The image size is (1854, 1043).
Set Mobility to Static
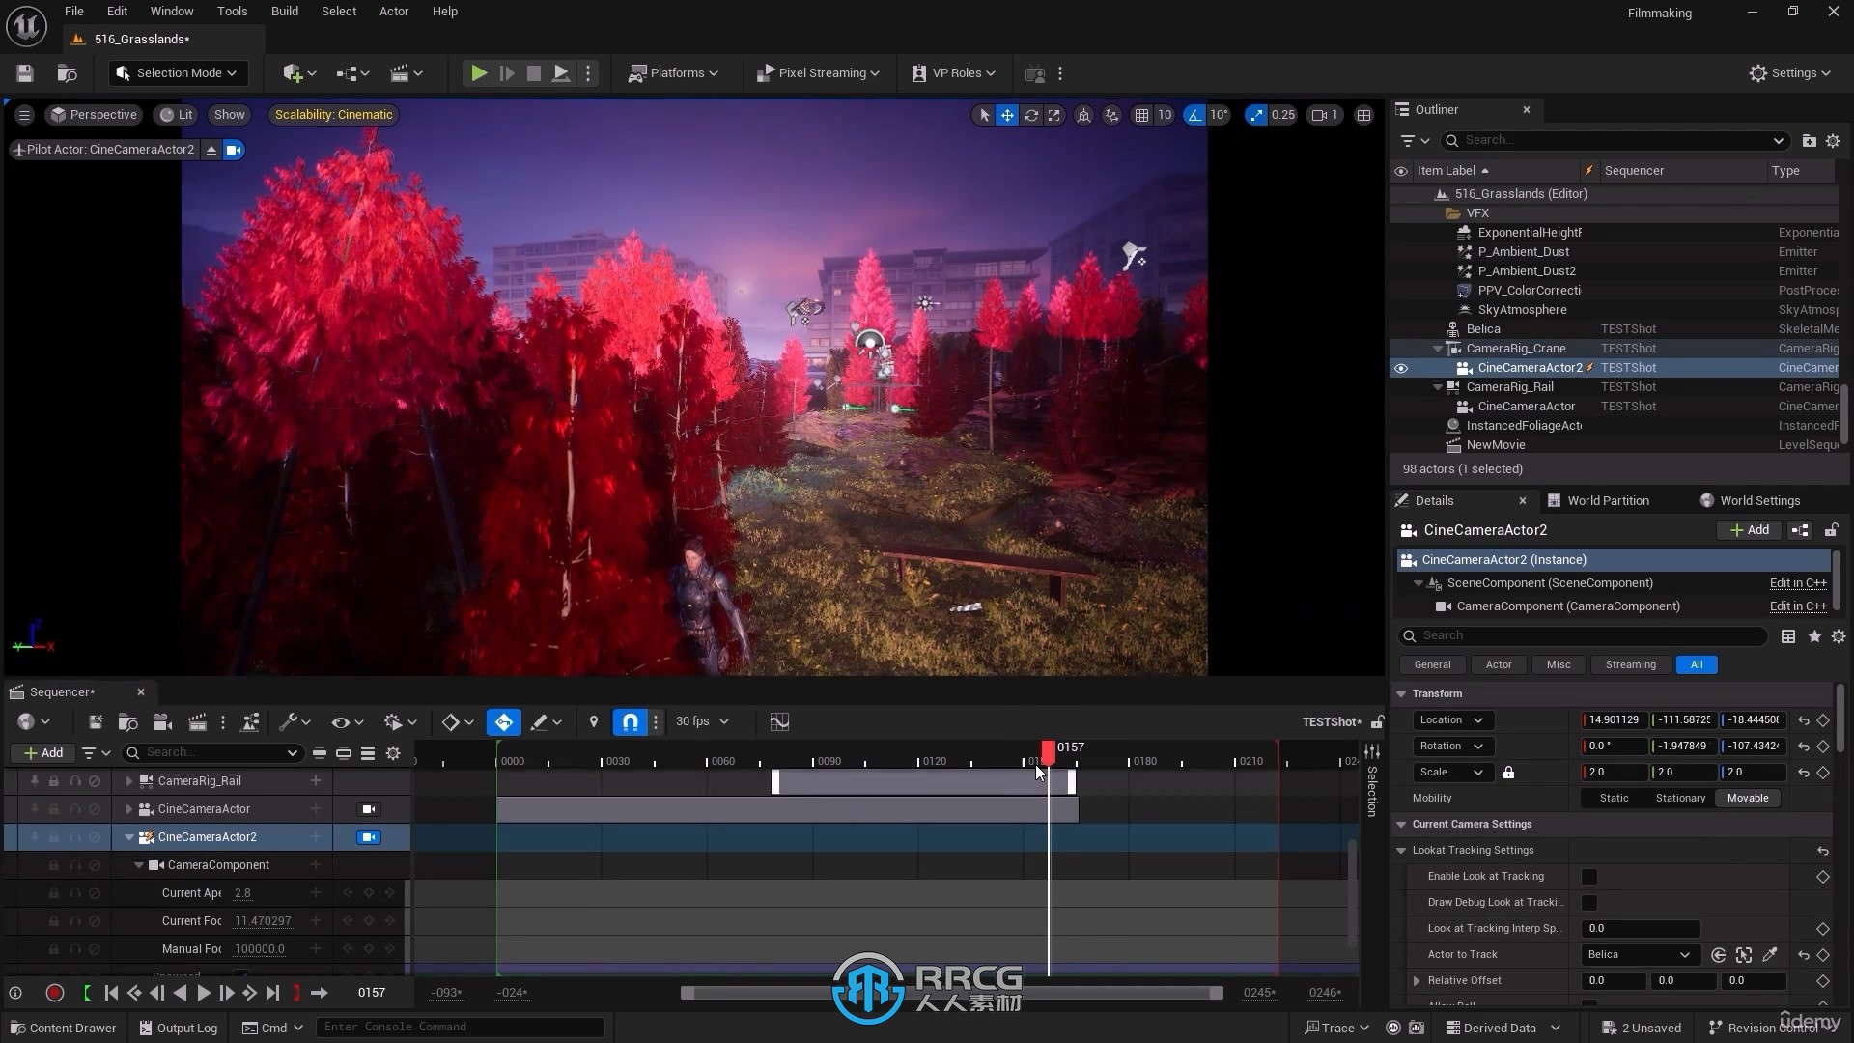pyautogui.click(x=1614, y=799)
